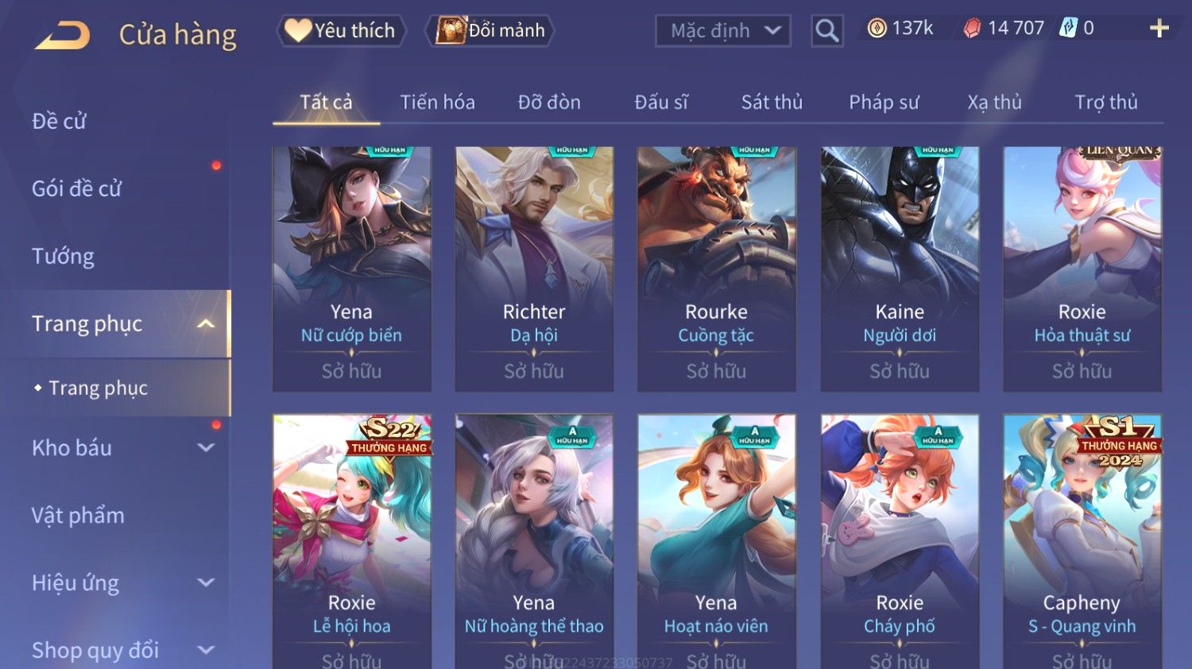Switch to the Sát thủ tab
The image size is (1192, 669).
(x=772, y=102)
